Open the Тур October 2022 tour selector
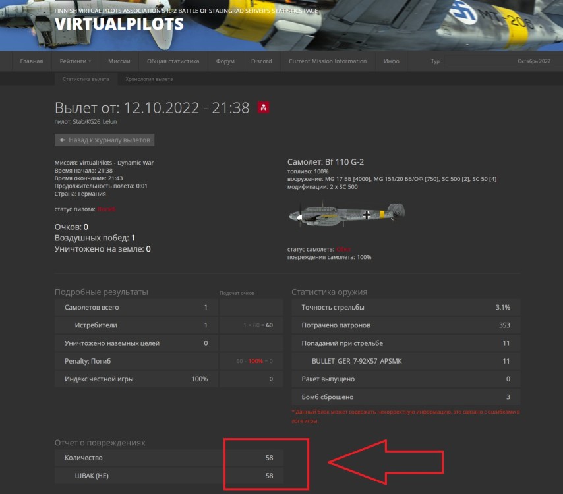The height and width of the screenshot is (494, 563). click(502, 61)
